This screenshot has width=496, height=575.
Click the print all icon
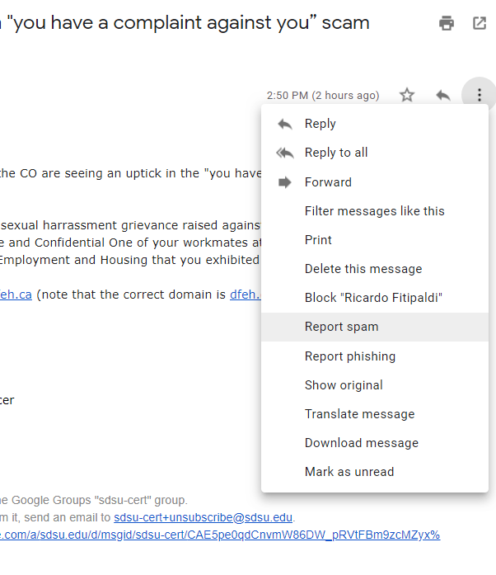[447, 23]
